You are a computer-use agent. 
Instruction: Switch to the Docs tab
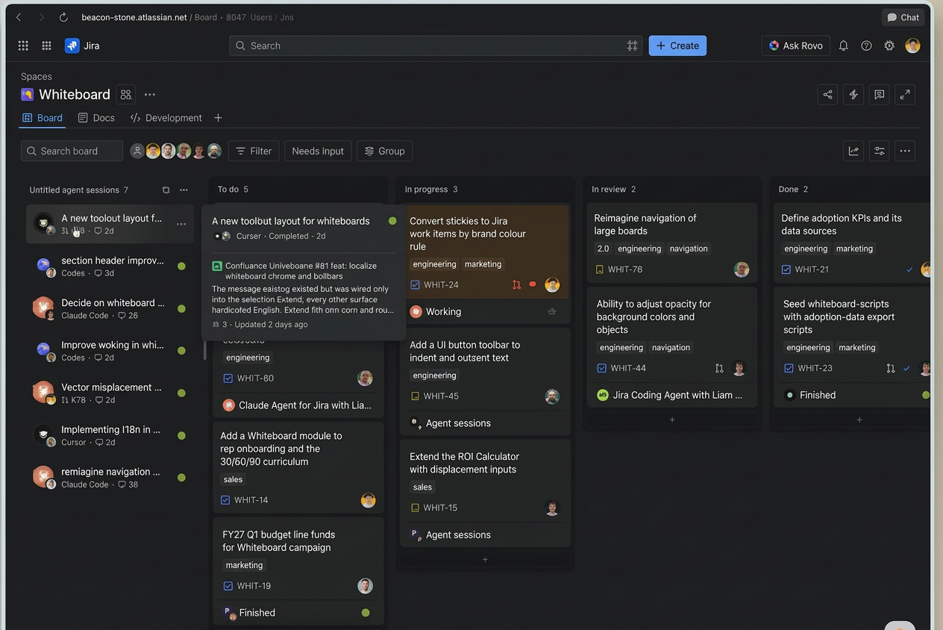point(96,118)
